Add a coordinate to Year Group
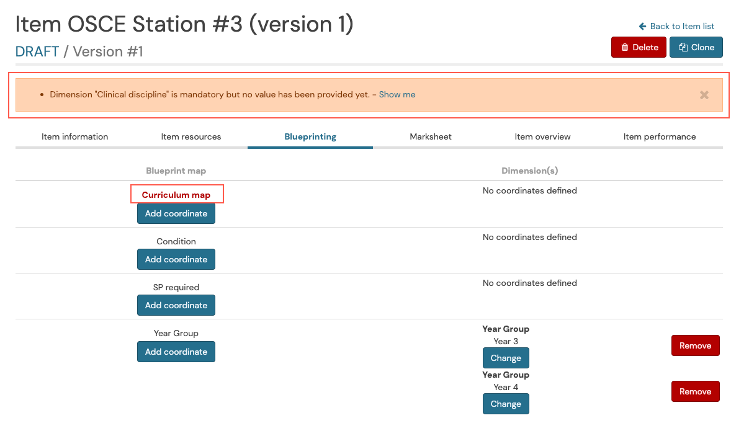This screenshot has height=436, width=749. point(176,351)
